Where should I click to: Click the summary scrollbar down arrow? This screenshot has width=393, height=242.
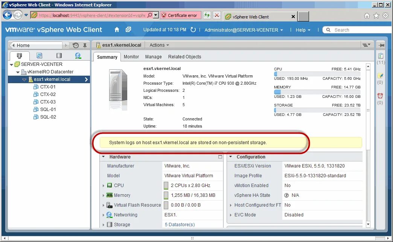pyautogui.click(x=368, y=224)
